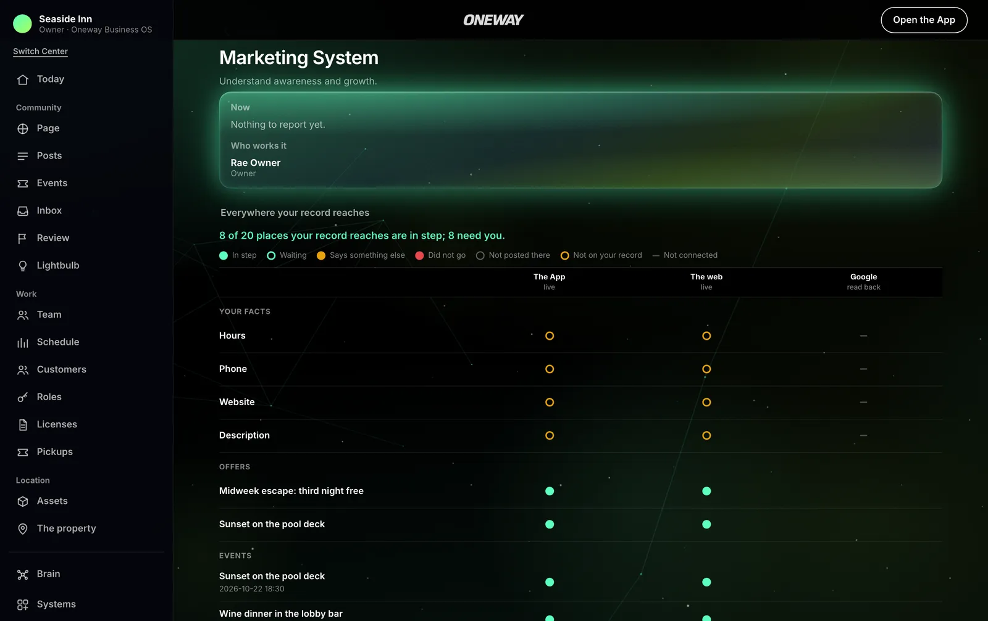Click the Phone status dot under The web
Viewport: 988px width, 621px height.
pyautogui.click(x=706, y=369)
